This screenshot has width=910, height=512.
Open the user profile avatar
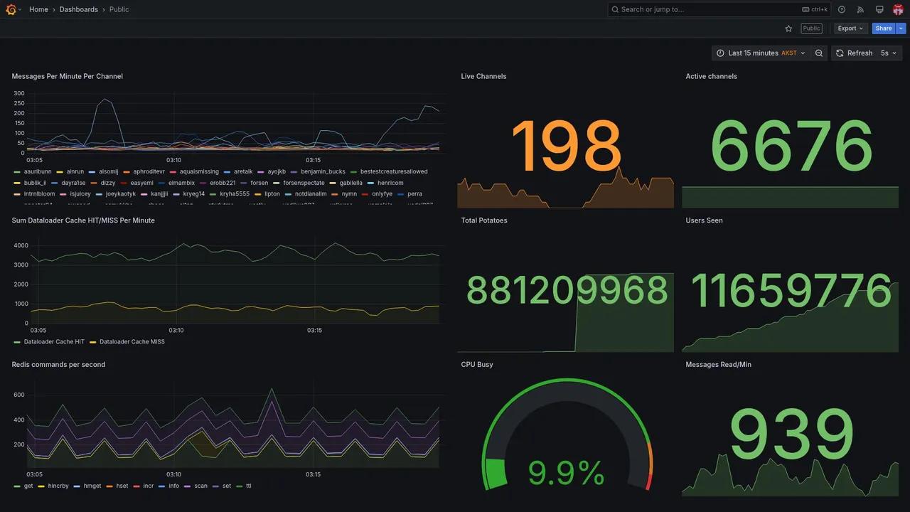pyautogui.click(x=898, y=9)
